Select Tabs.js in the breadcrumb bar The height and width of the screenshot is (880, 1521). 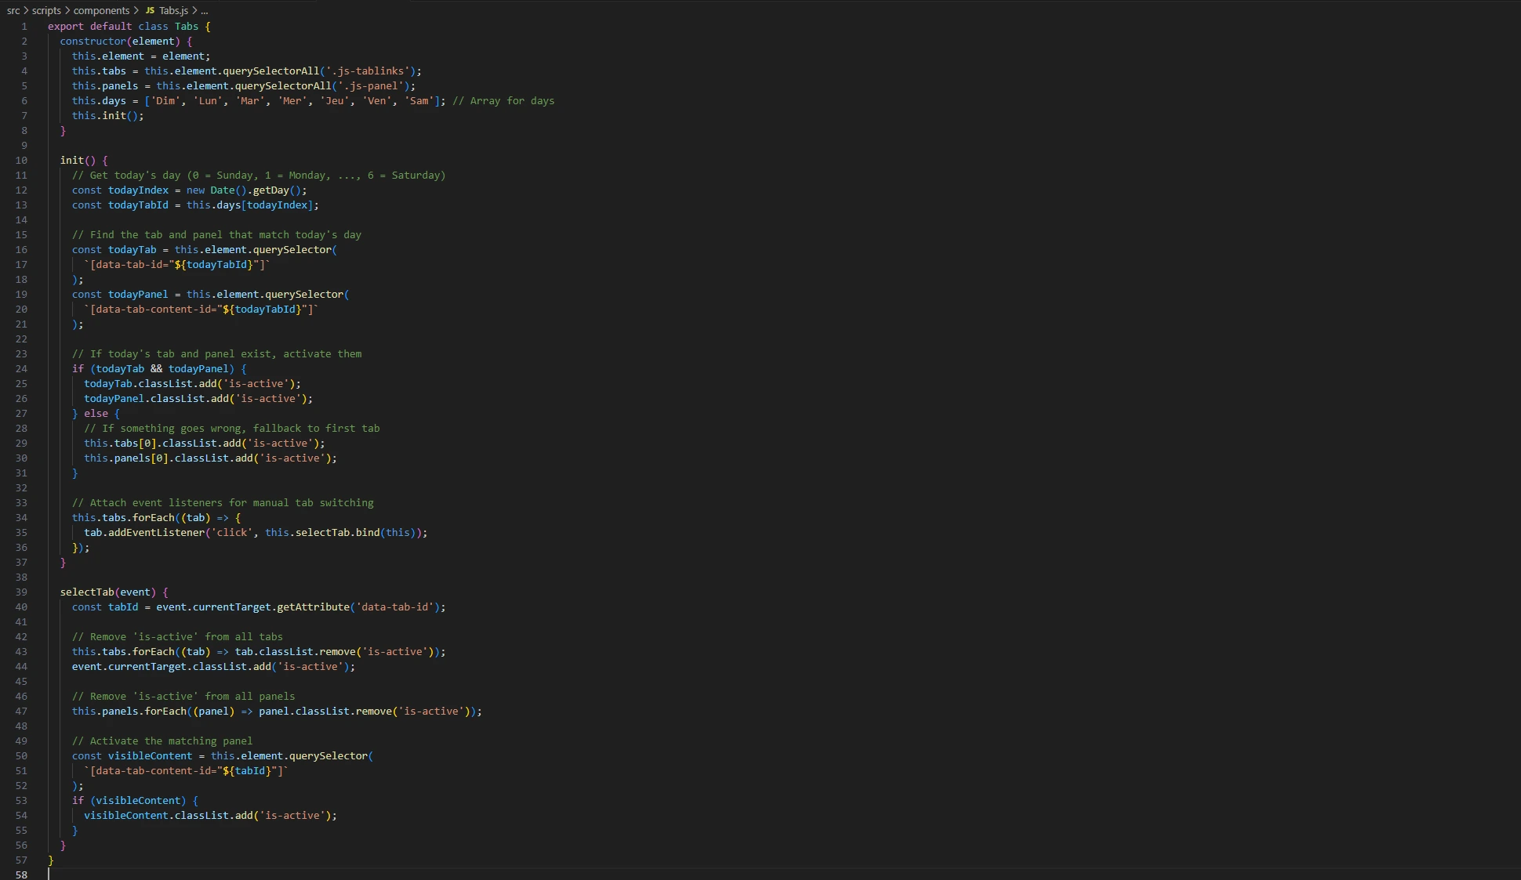coord(172,10)
